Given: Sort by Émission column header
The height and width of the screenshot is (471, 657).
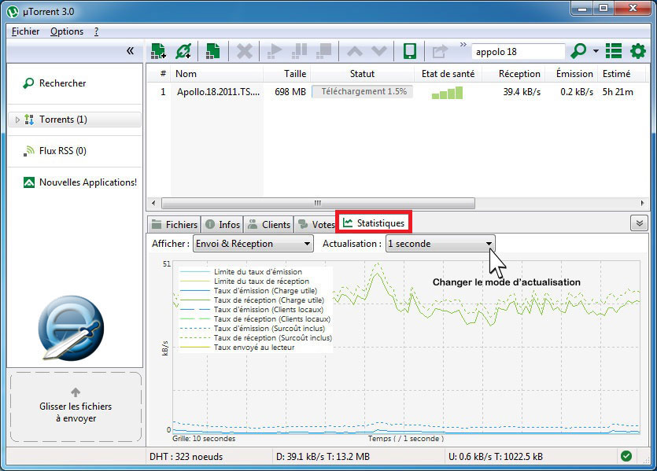Looking at the screenshot, I should (571, 74).
